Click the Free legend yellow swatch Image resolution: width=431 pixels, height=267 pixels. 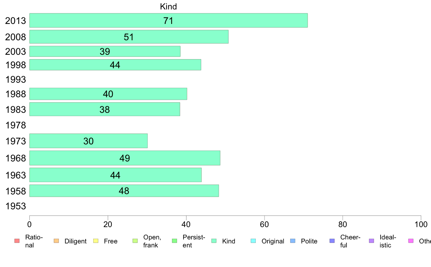[x=96, y=241]
